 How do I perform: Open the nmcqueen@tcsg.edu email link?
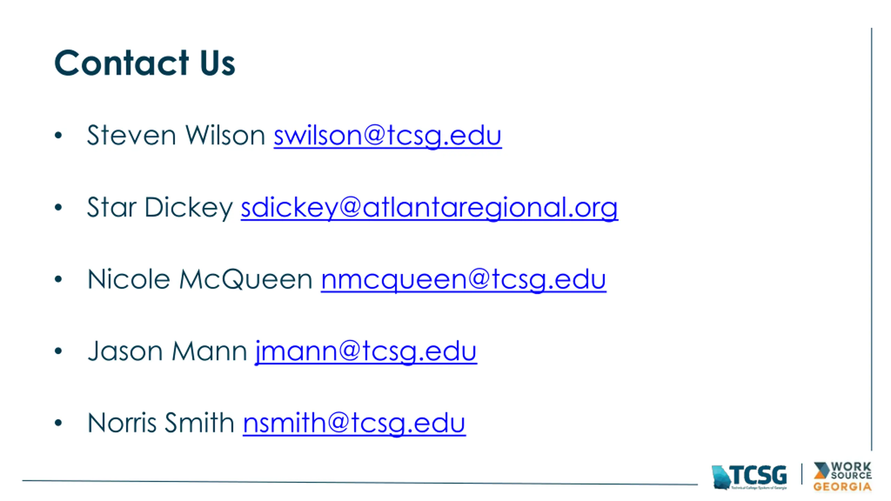pos(463,280)
